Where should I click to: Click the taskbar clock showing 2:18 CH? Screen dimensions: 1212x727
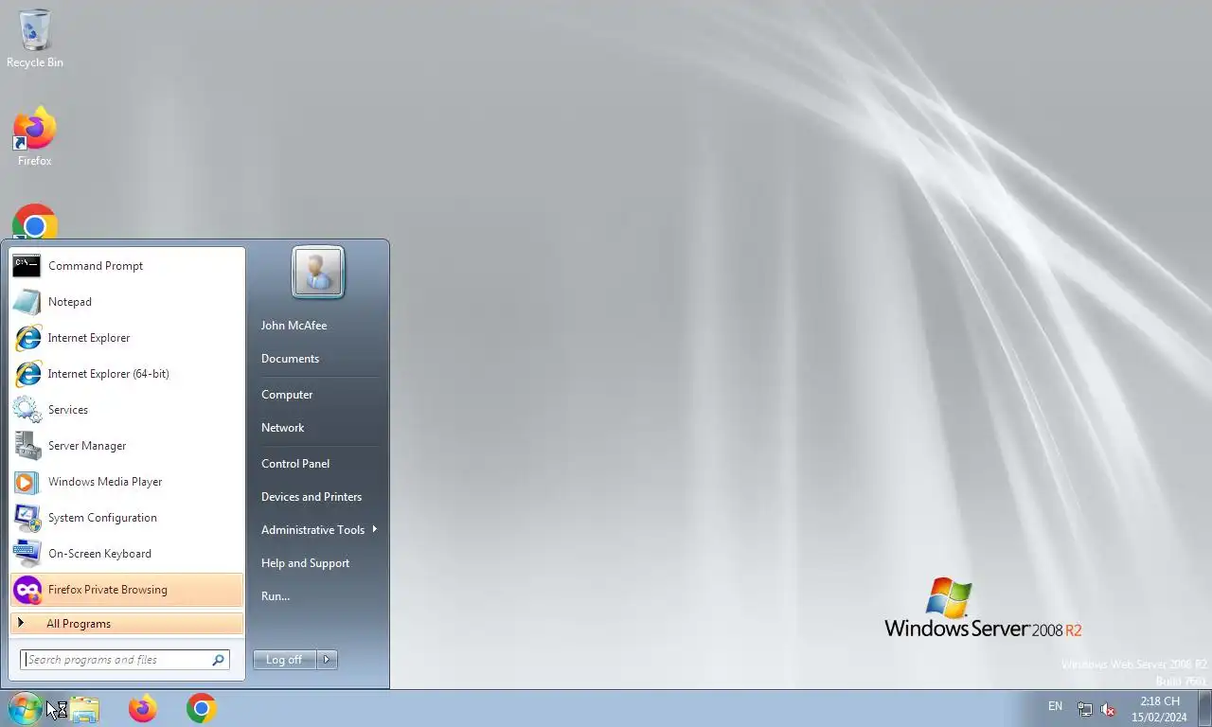(1160, 709)
